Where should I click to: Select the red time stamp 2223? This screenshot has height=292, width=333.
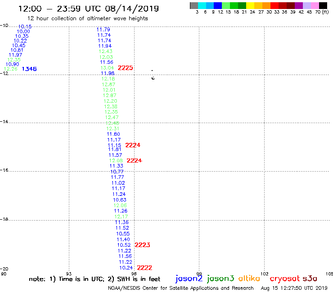(x=142, y=245)
